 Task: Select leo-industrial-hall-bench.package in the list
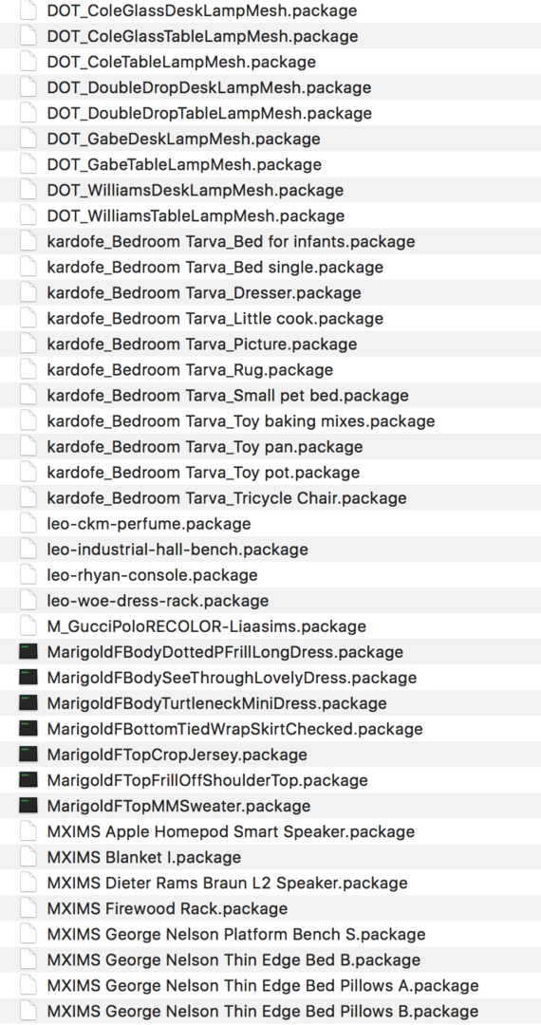[177, 550]
